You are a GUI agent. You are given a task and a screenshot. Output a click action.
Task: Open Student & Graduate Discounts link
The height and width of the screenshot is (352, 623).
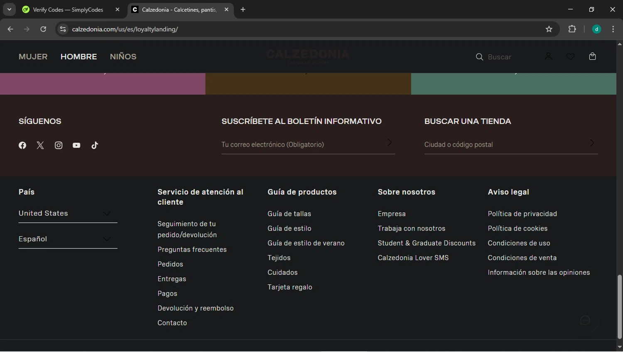pos(427,243)
